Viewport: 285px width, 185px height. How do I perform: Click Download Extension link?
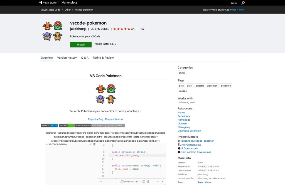[x=189, y=131]
